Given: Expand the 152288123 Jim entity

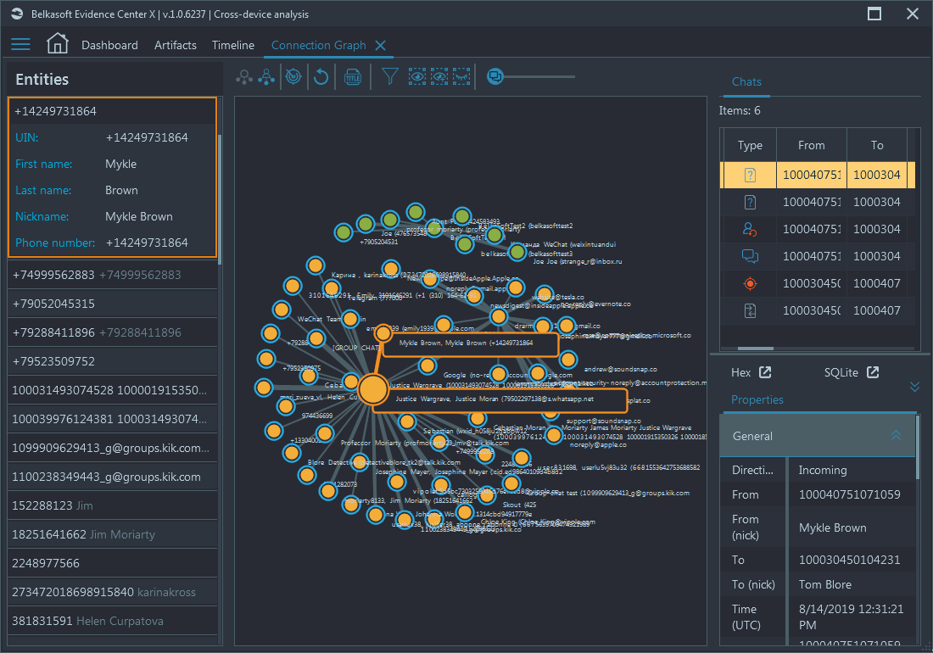Looking at the screenshot, I should 112,505.
